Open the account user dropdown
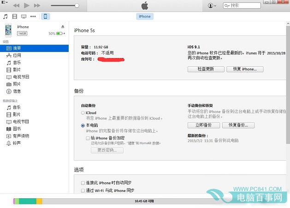This screenshot has height=208, width=290. click(x=212, y=6)
